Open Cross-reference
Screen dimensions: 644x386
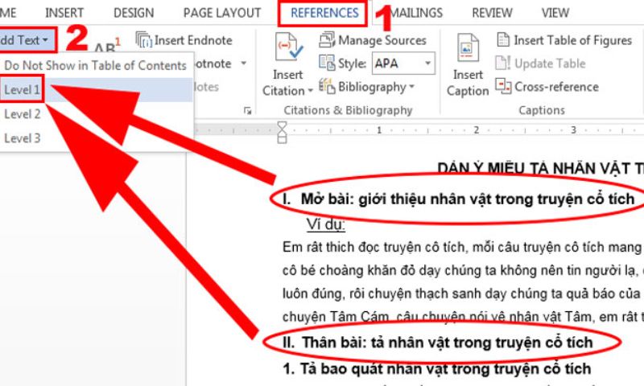(x=556, y=87)
